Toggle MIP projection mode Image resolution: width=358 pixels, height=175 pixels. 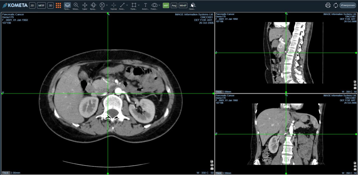166,5
